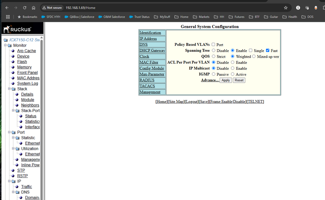Open the MyStuff bookmark
Viewport: 325px width, 200px height.
coord(162,17)
